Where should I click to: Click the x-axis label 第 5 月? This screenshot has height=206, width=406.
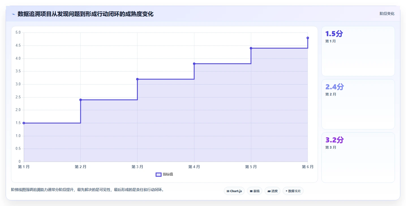[251, 167]
